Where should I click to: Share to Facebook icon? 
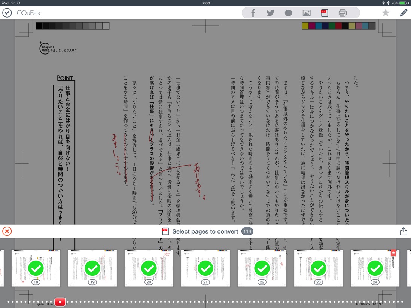(253, 13)
